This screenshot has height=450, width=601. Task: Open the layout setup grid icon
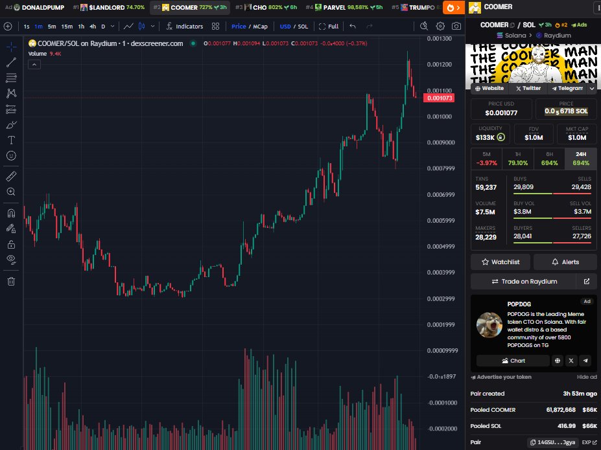215,27
